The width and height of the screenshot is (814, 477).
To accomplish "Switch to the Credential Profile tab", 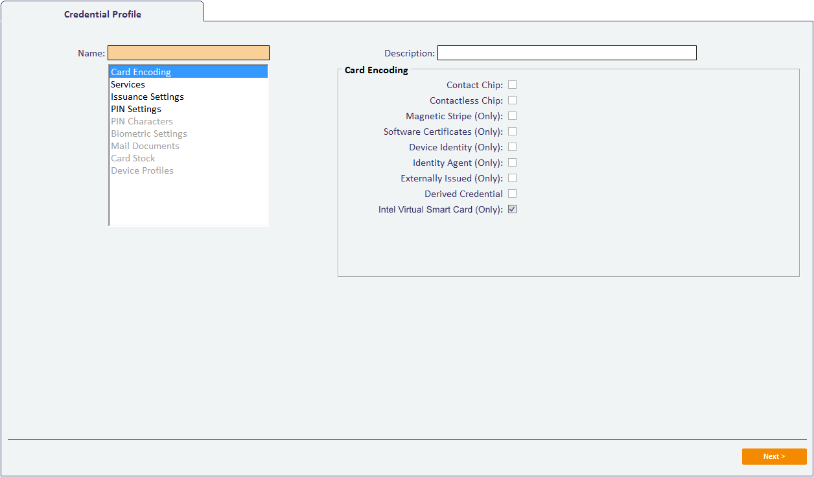I will point(102,14).
